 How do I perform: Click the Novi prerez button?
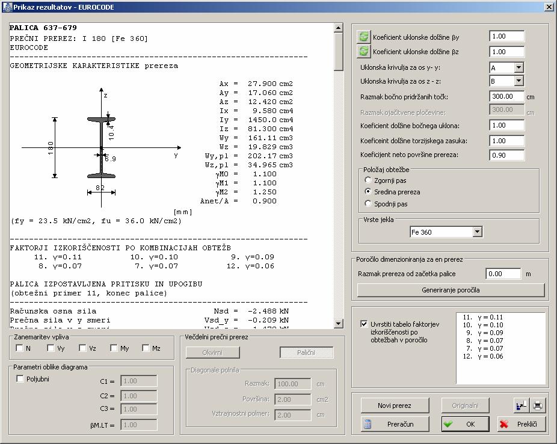pyautogui.click(x=395, y=405)
